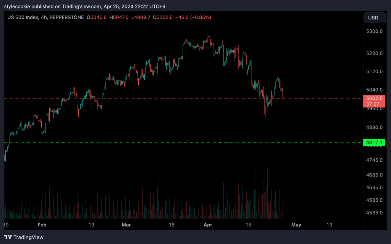Click the TradingView logo icon

coord(8,237)
